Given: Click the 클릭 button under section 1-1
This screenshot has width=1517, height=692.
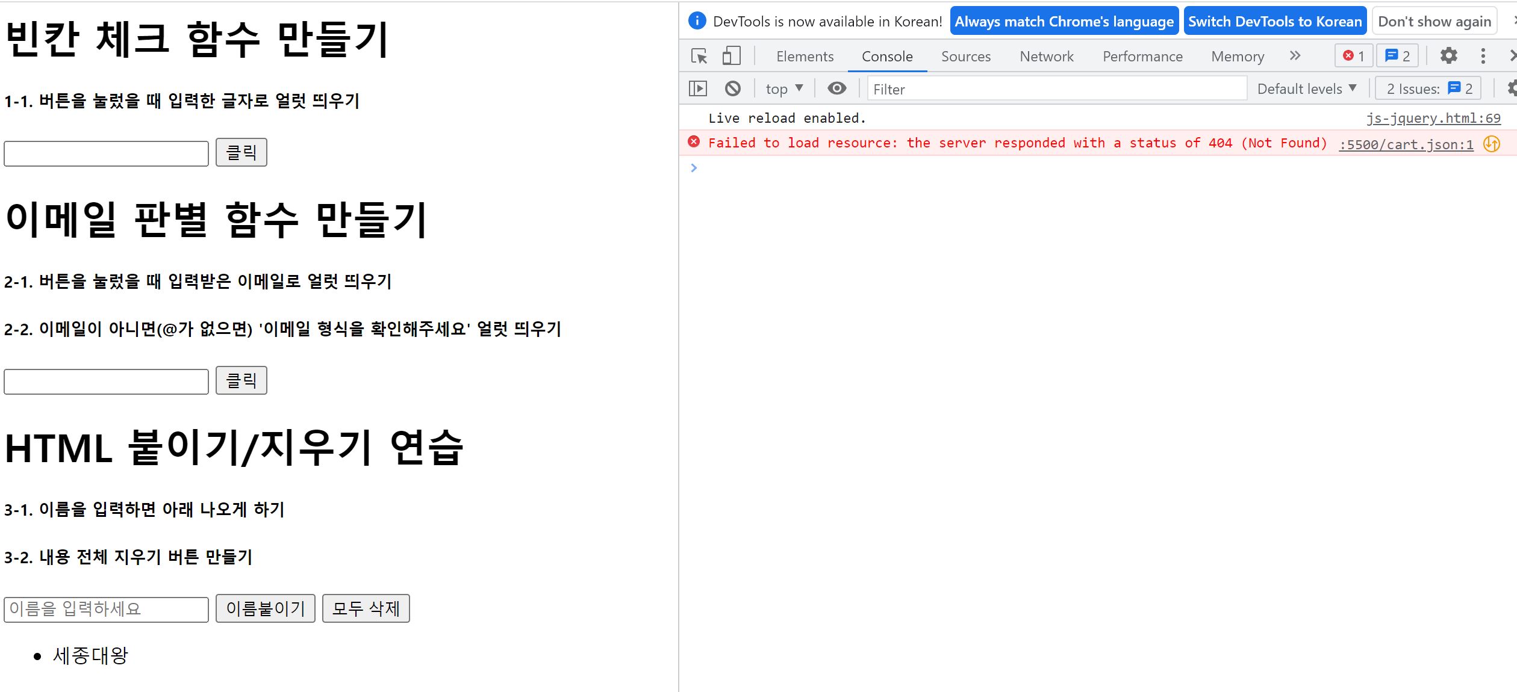Looking at the screenshot, I should (x=241, y=152).
